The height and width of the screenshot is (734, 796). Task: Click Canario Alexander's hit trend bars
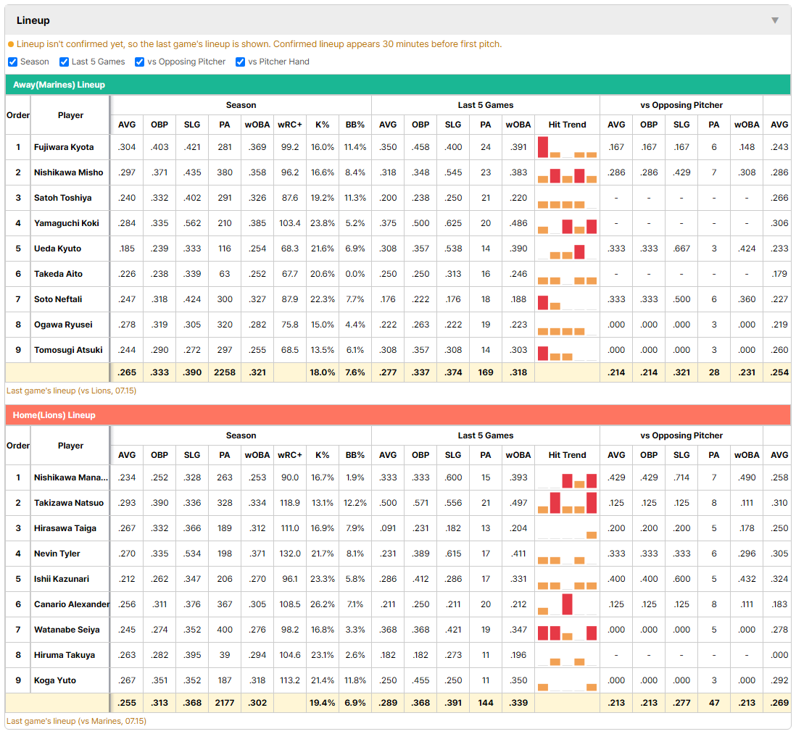567,604
